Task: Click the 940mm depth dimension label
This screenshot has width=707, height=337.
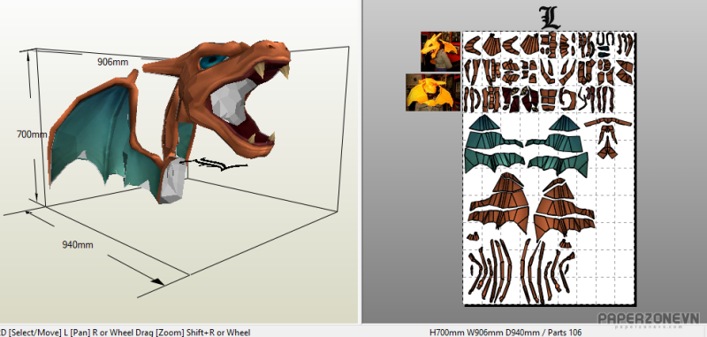Action: click(78, 245)
